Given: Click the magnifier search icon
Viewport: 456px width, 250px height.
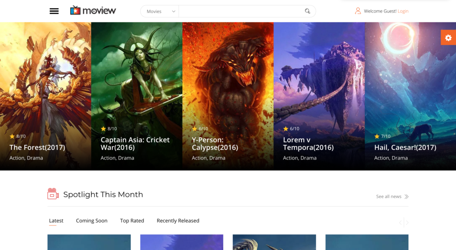Looking at the screenshot, I should 307,11.
